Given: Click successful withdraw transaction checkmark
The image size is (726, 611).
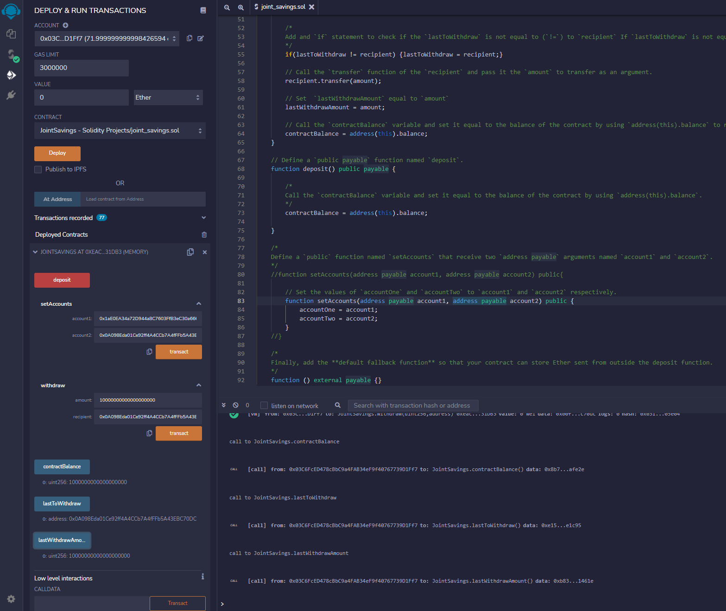Looking at the screenshot, I should pyautogui.click(x=234, y=415).
